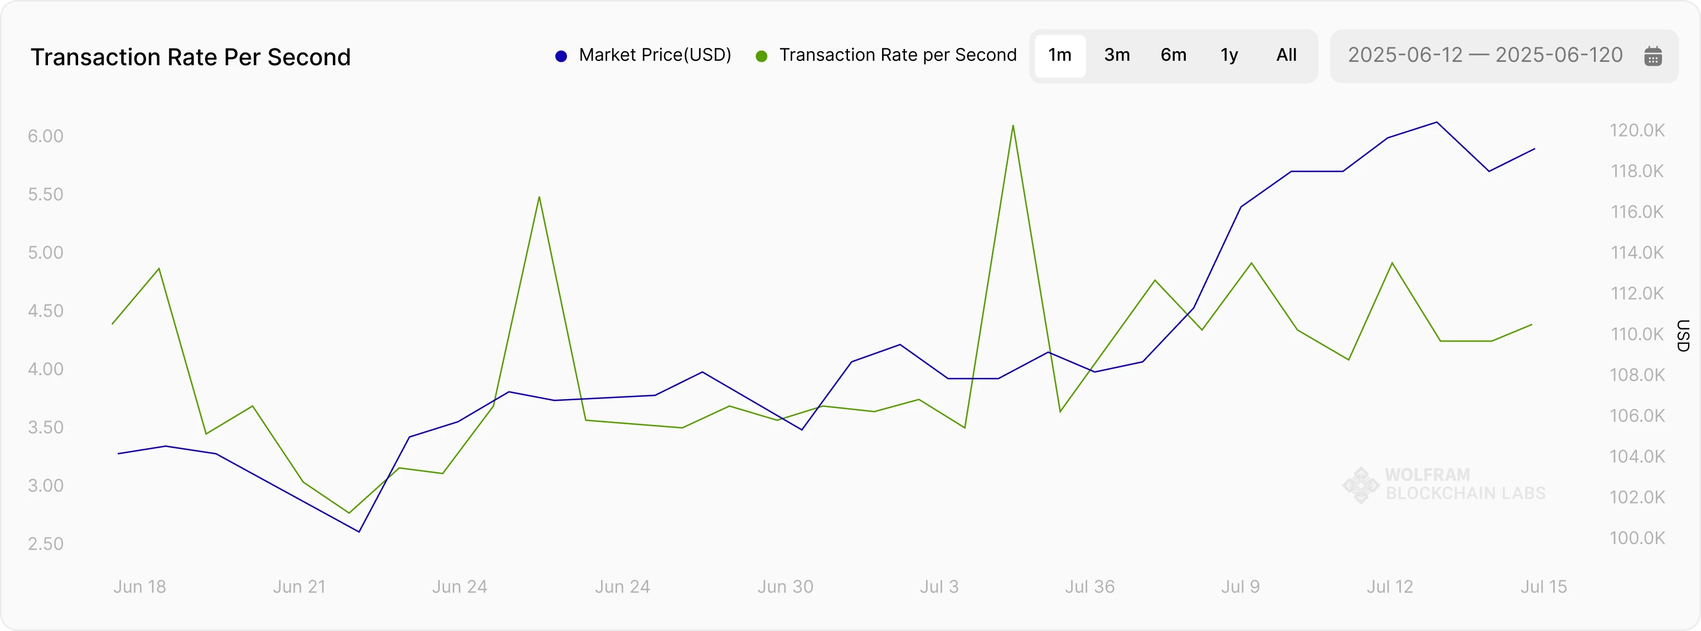Screen dimensions: 1701x631
Task: Switch to the 3m time range tab
Action: (1116, 55)
